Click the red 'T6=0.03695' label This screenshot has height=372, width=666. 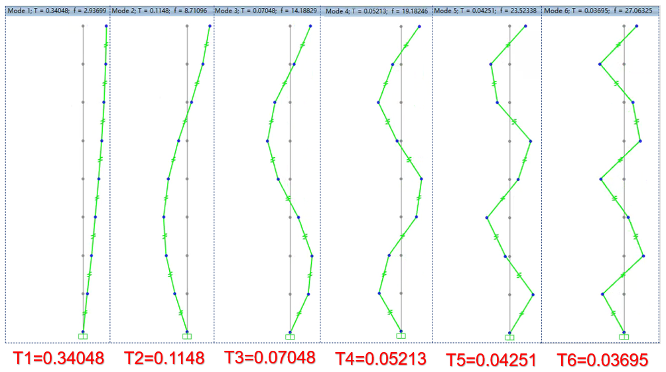[x=603, y=360]
